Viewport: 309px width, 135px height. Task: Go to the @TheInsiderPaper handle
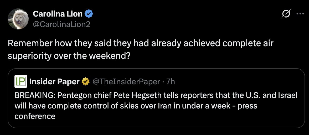click(126, 82)
